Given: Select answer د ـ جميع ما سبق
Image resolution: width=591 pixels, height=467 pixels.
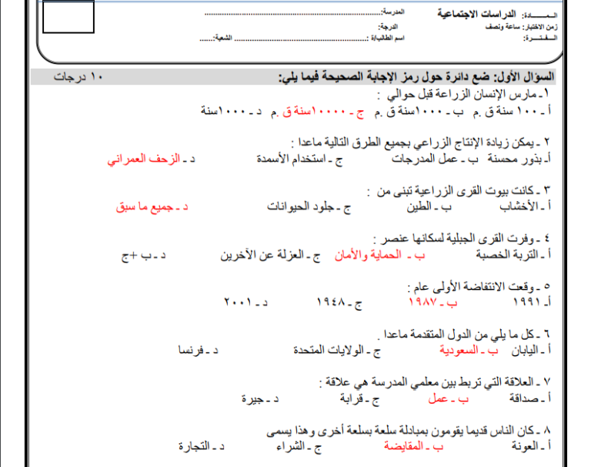Looking at the screenshot, I should [152, 207].
